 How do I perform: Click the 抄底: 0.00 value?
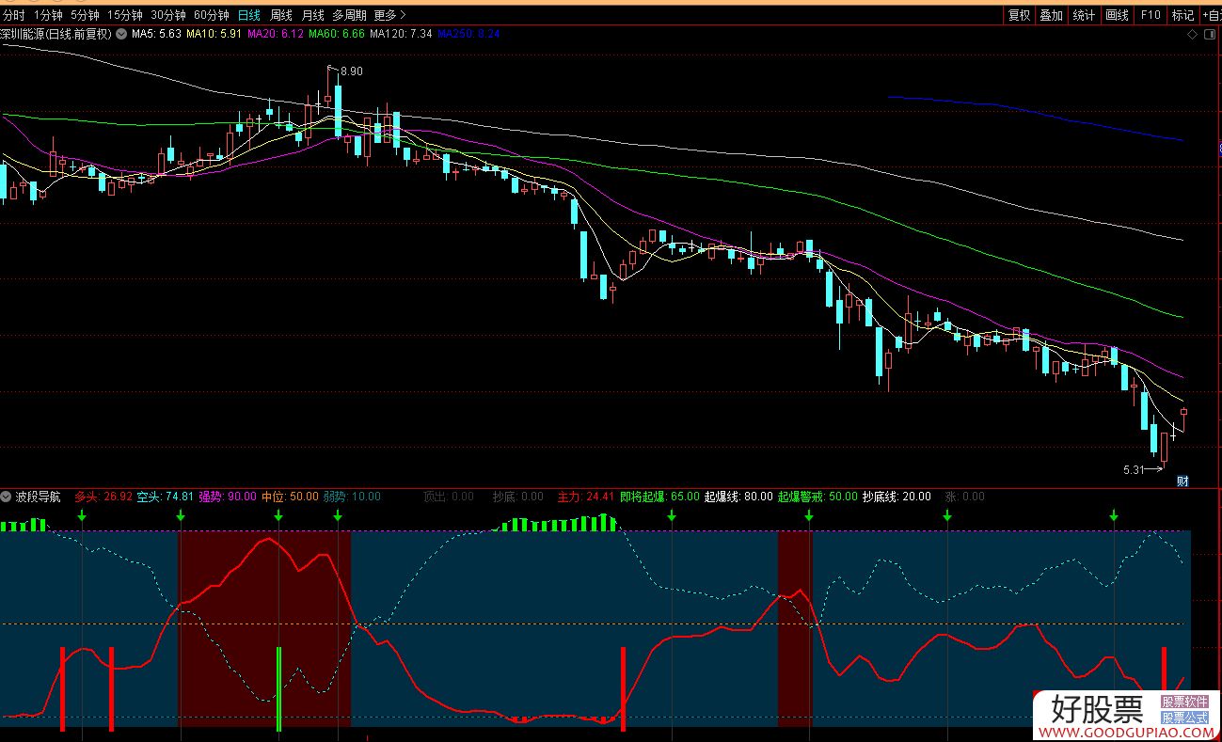(x=518, y=497)
